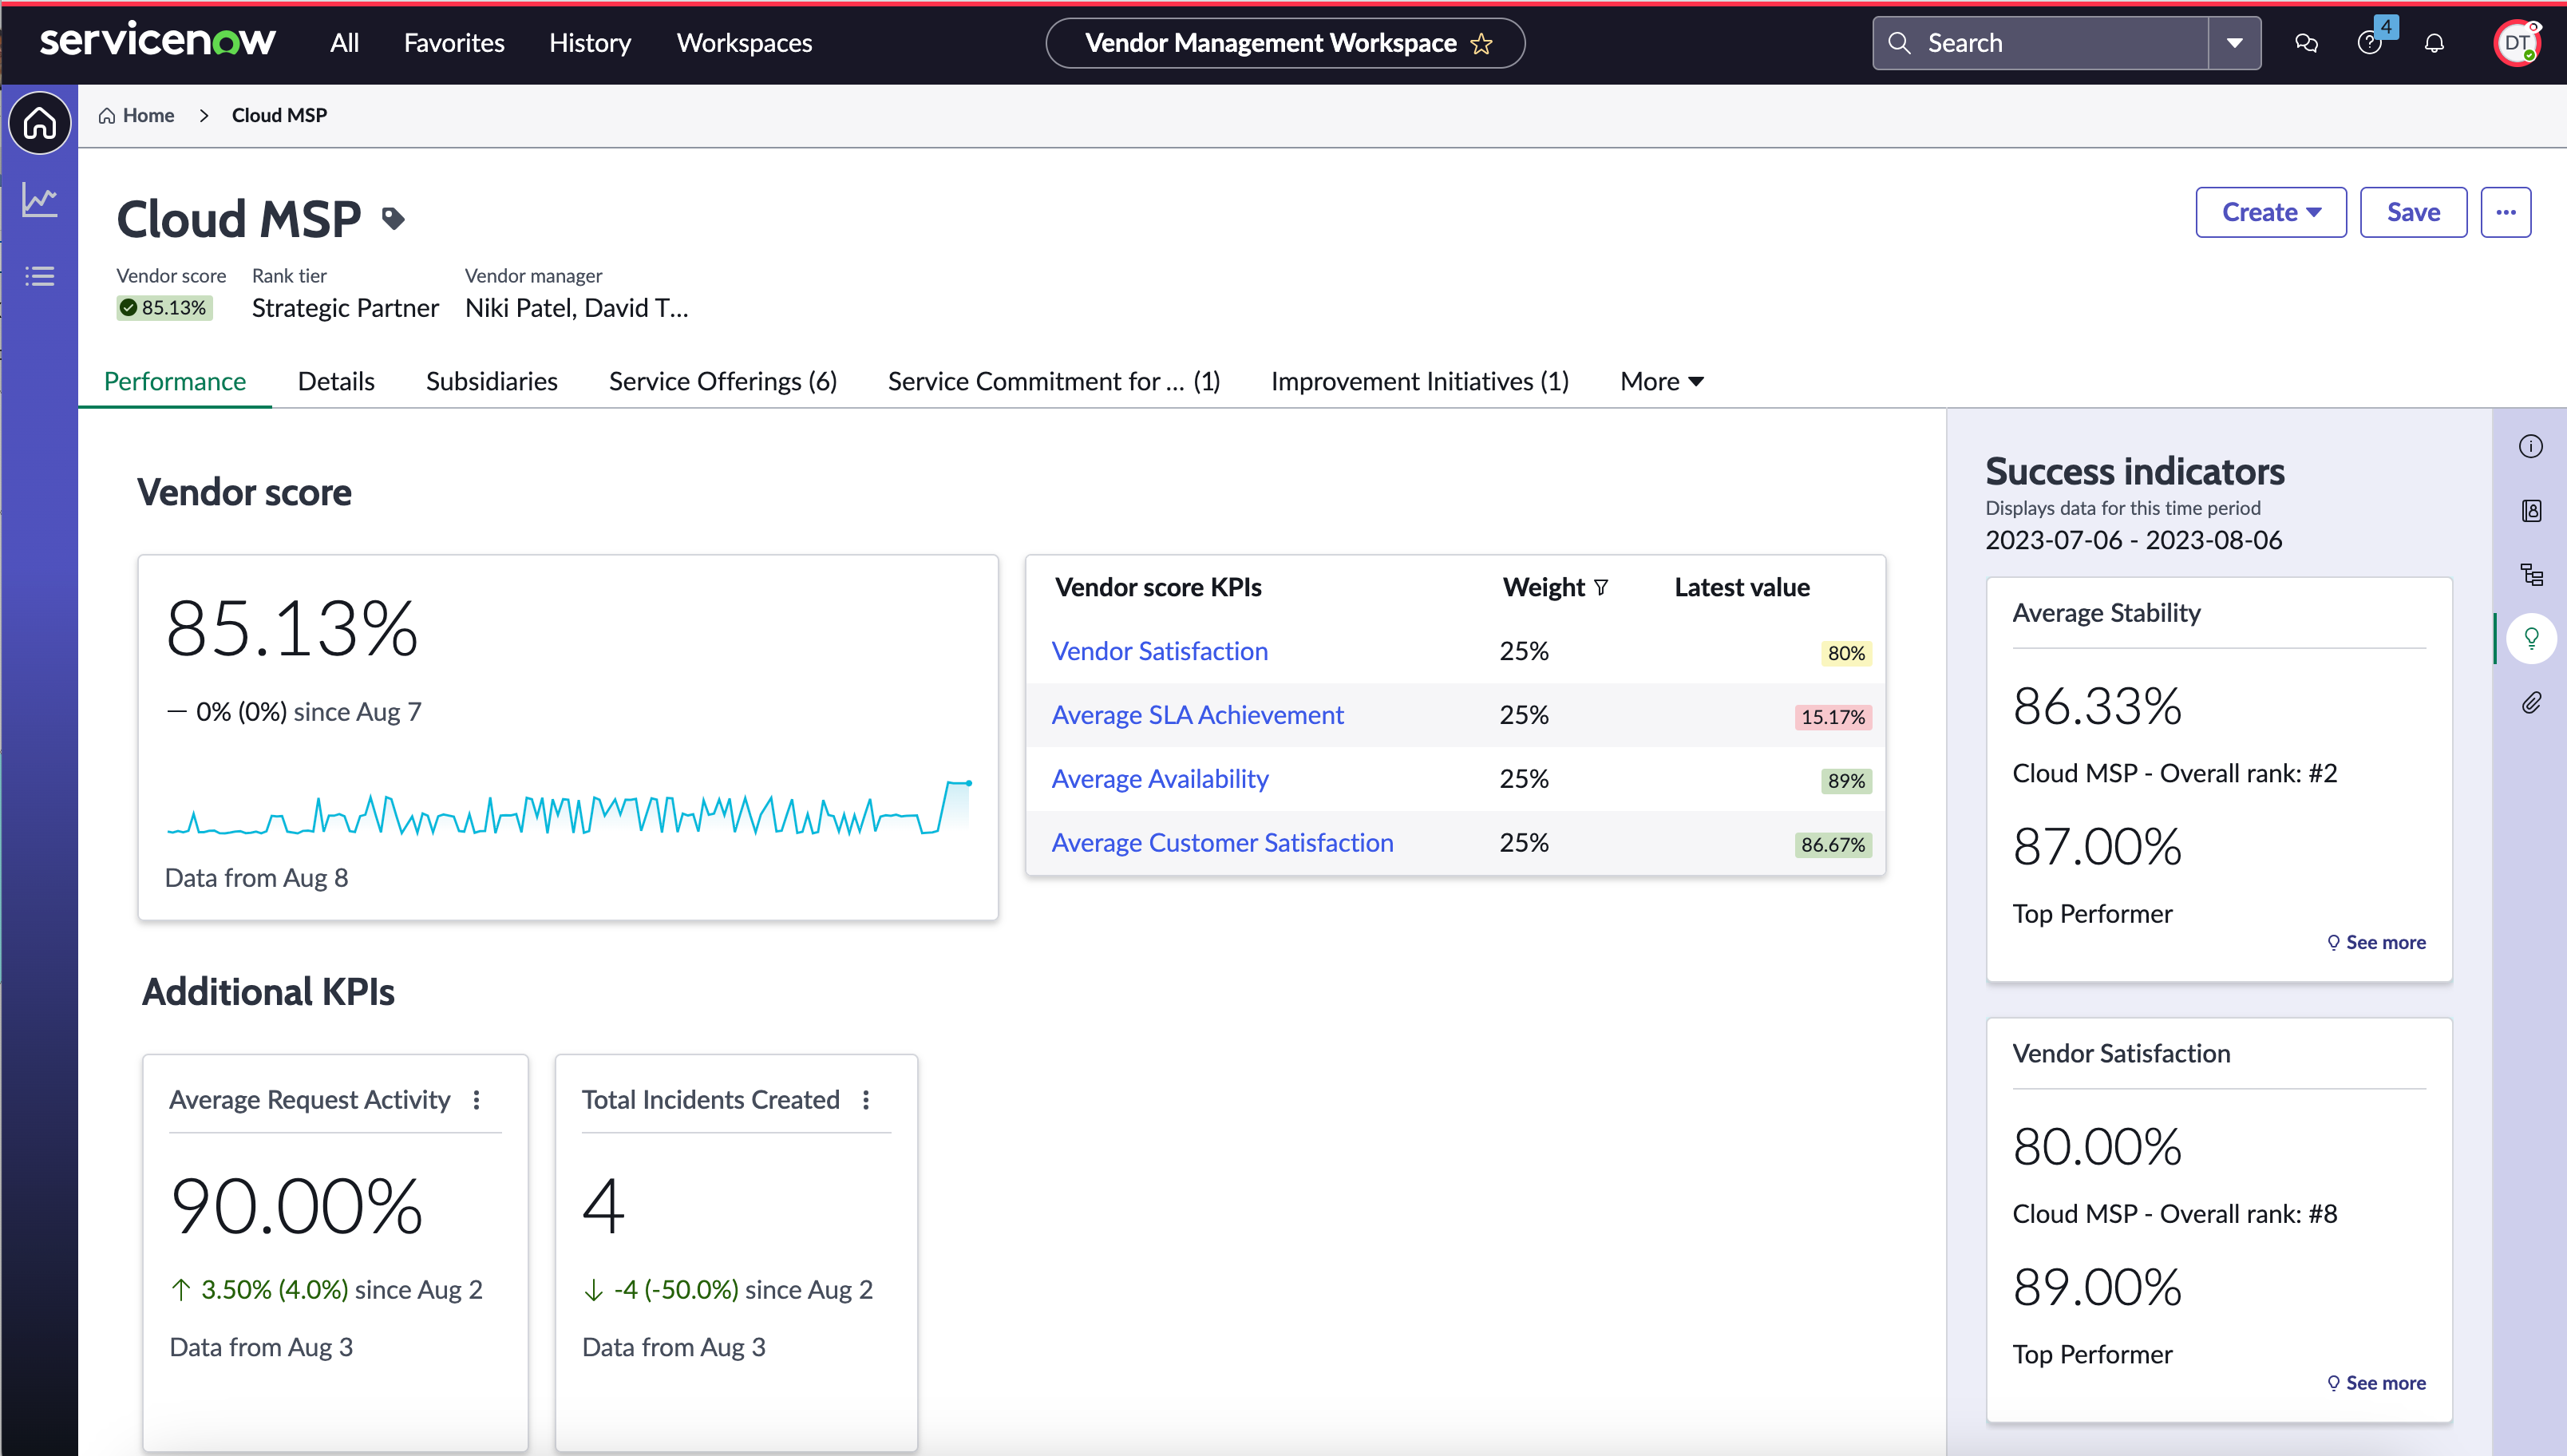Expand the search scope dropdown arrow
2567x1456 pixels.
pyautogui.click(x=2235, y=43)
